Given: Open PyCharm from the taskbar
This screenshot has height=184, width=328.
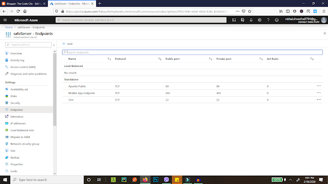Looking at the screenshot, I should [x=124, y=179].
